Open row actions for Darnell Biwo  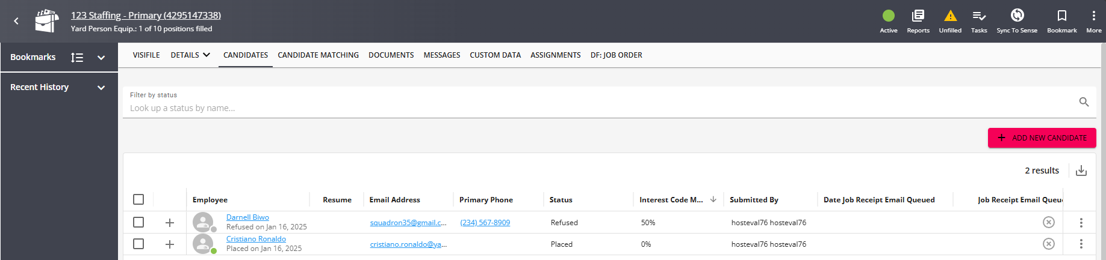tap(1081, 223)
